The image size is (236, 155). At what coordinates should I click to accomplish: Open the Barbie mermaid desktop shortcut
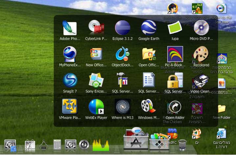coord(222,59)
